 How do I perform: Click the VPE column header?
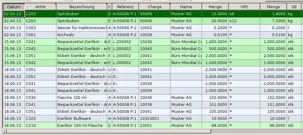tap(244, 7)
